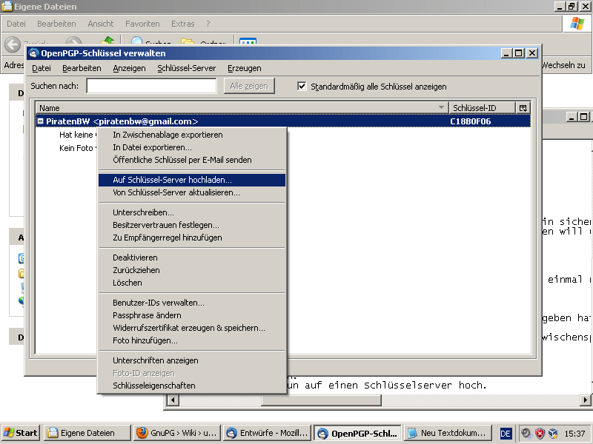The width and height of the screenshot is (593, 444).
Task: Click the Schlüssel-ID column header
Action: (483, 108)
